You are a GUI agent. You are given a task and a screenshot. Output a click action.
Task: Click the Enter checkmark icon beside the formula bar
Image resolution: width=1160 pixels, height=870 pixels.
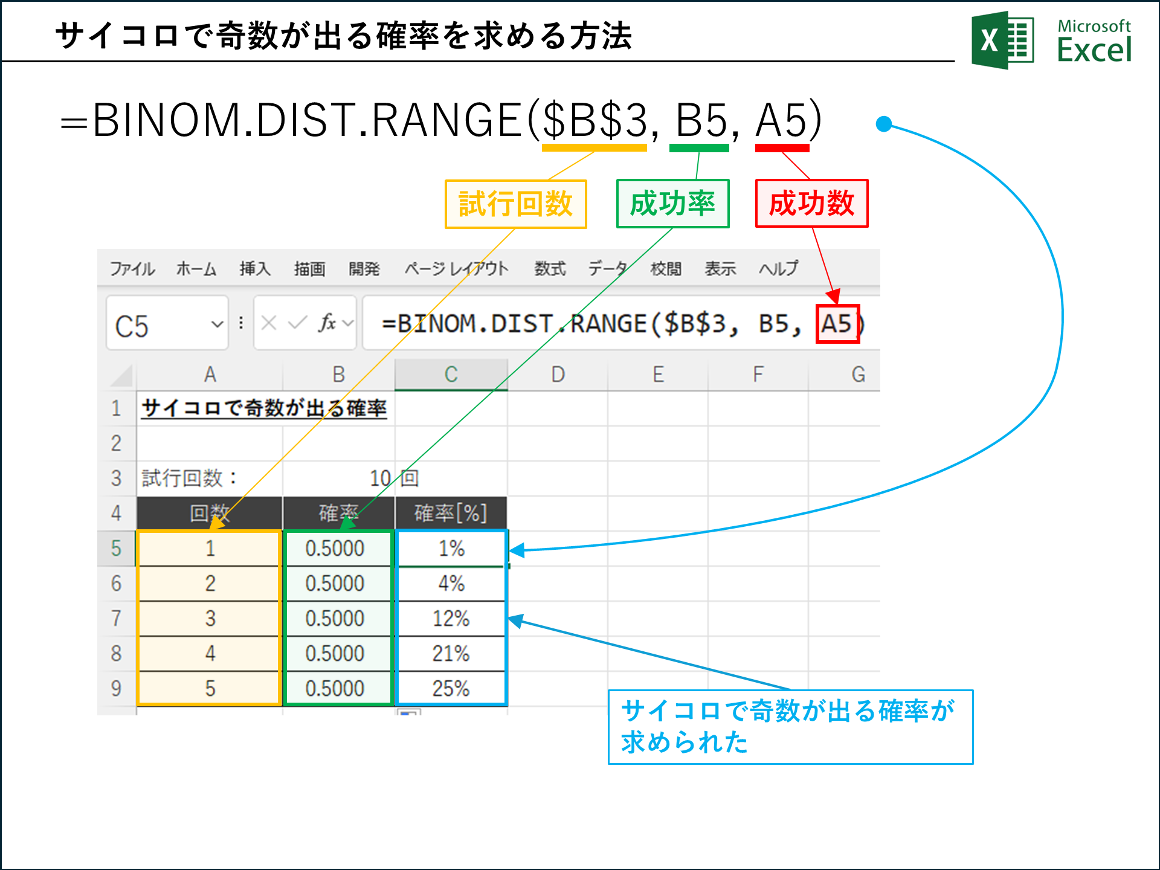pyautogui.click(x=298, y=323)
